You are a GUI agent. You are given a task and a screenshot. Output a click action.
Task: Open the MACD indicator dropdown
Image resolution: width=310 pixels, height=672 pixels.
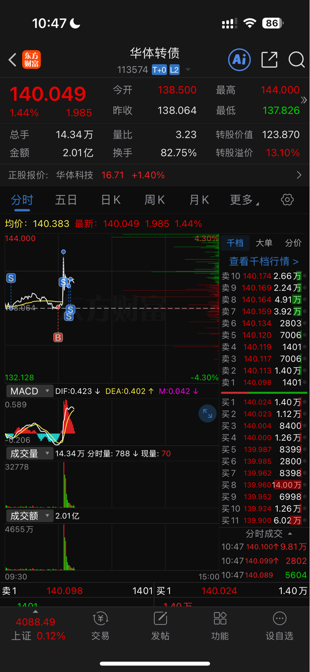click(x=30, y=391)
